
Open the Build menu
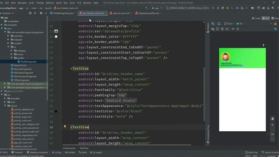pyautogui.click(x=59, y=3)
